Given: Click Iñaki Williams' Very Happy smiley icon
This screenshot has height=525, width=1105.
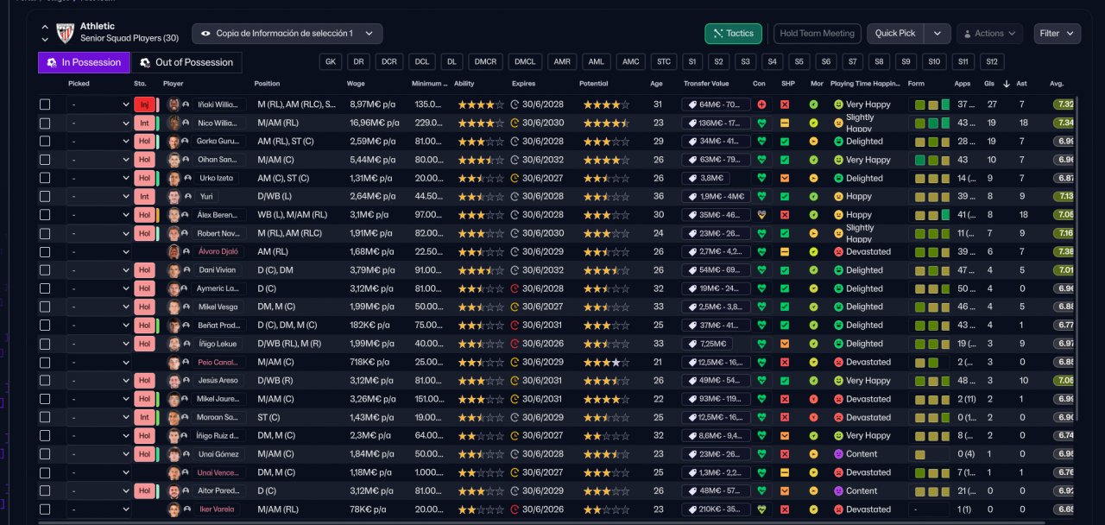Looking at the screenshot, I should [838, 104].
